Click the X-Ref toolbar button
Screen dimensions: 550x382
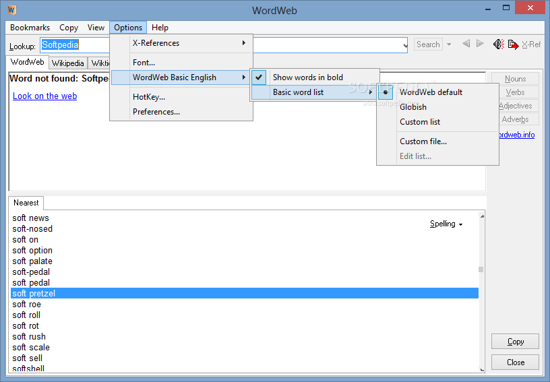(x=531, y=44)
